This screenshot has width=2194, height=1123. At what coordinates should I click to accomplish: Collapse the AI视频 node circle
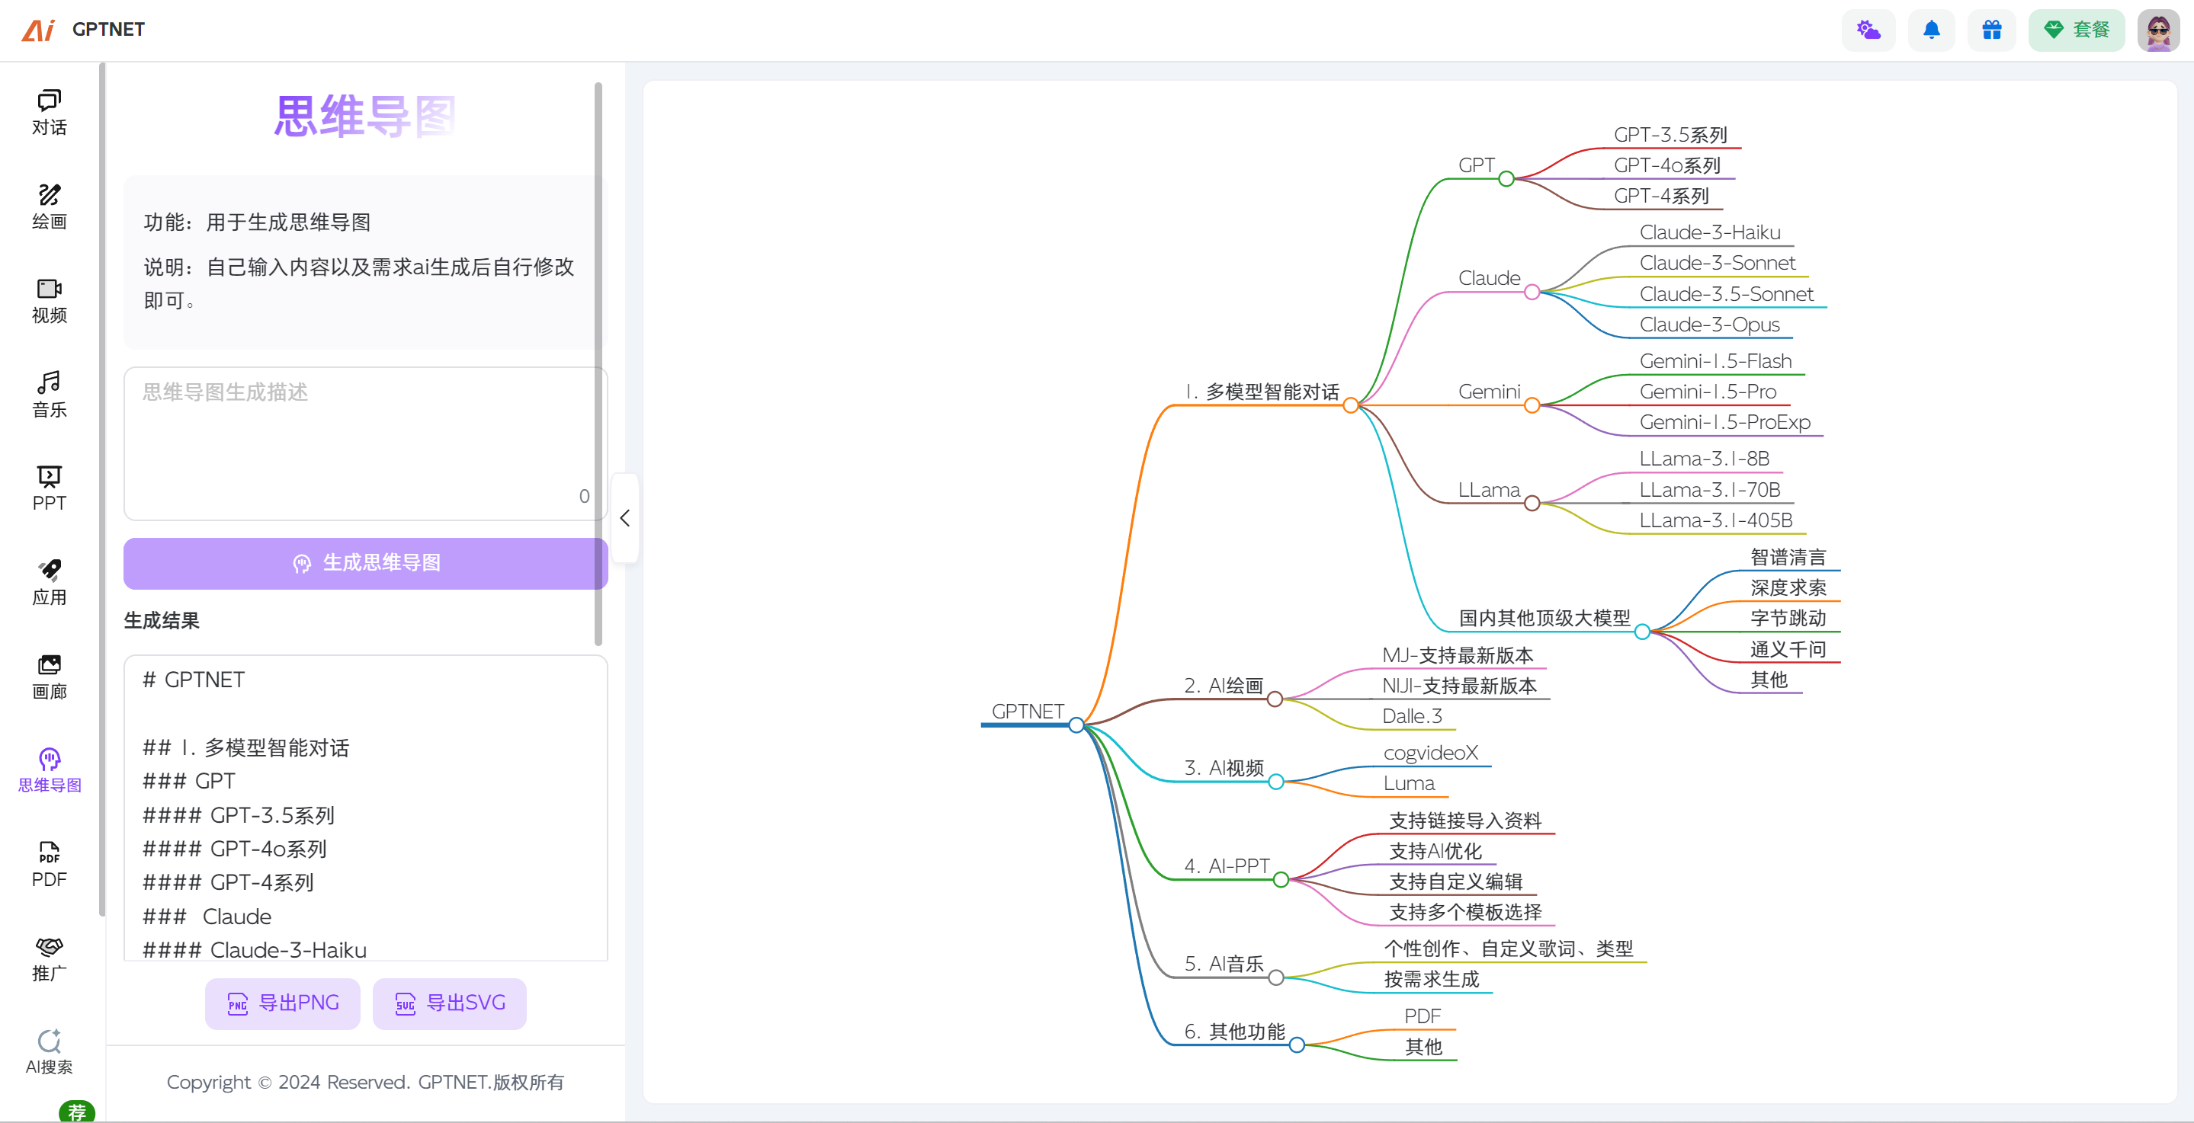(x=1276, y=782)
